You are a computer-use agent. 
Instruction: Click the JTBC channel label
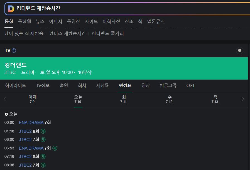10,73
